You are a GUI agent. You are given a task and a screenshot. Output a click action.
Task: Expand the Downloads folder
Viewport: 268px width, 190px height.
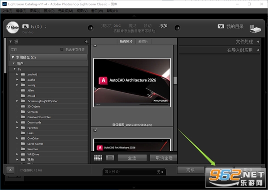pos(17,122)
